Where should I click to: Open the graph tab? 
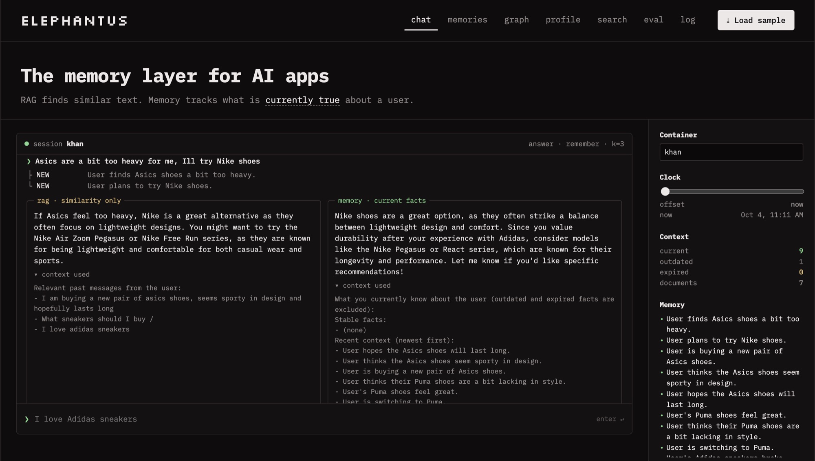516,20
